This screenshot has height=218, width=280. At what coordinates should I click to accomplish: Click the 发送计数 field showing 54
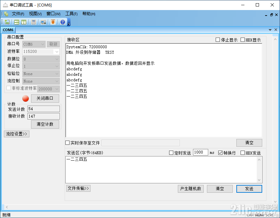tap(44, 109)
